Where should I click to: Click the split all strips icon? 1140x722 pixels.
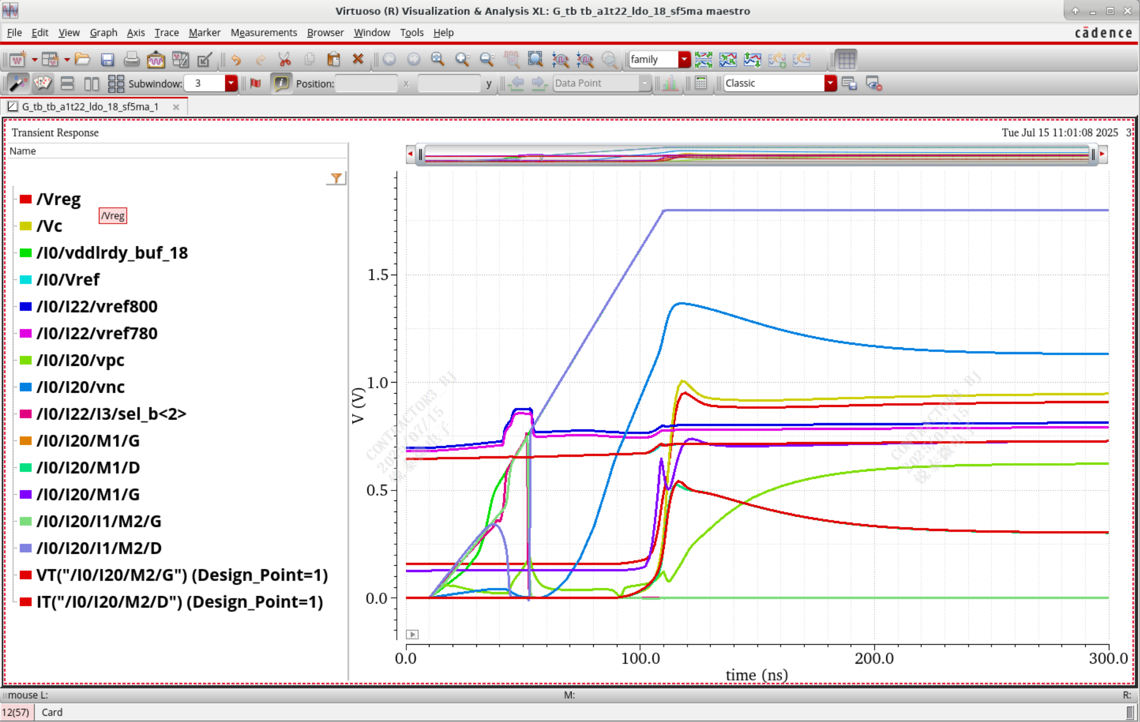point(703,59)
